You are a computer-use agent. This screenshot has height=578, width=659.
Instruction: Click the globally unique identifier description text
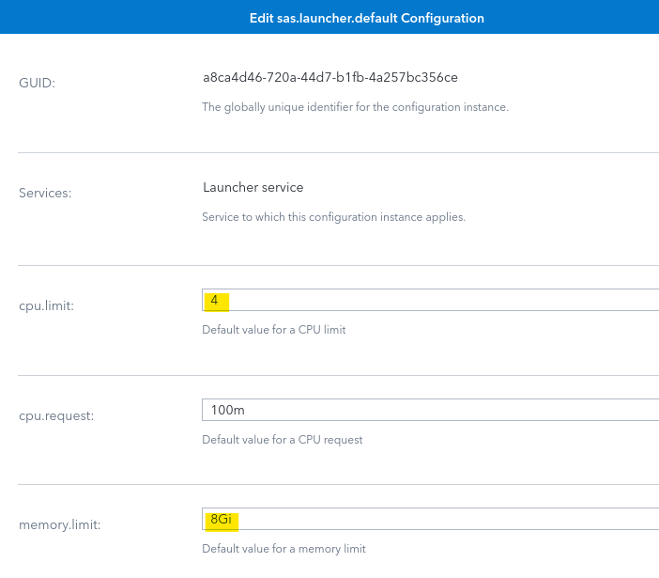click(x=355, y=107)
